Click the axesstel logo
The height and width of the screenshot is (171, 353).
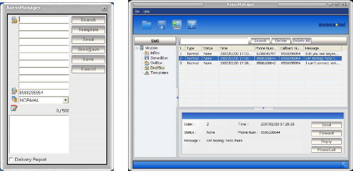coord(332,25)
